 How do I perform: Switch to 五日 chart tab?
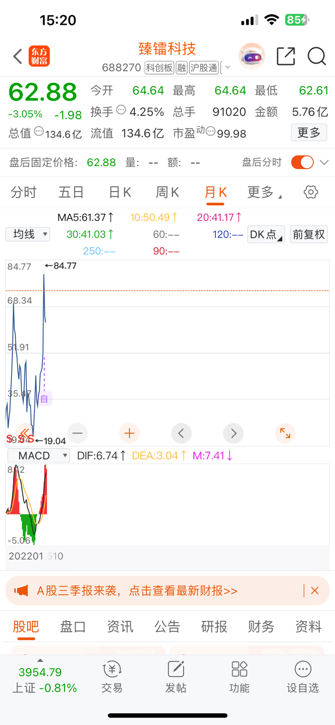click(x=71, y=192)
